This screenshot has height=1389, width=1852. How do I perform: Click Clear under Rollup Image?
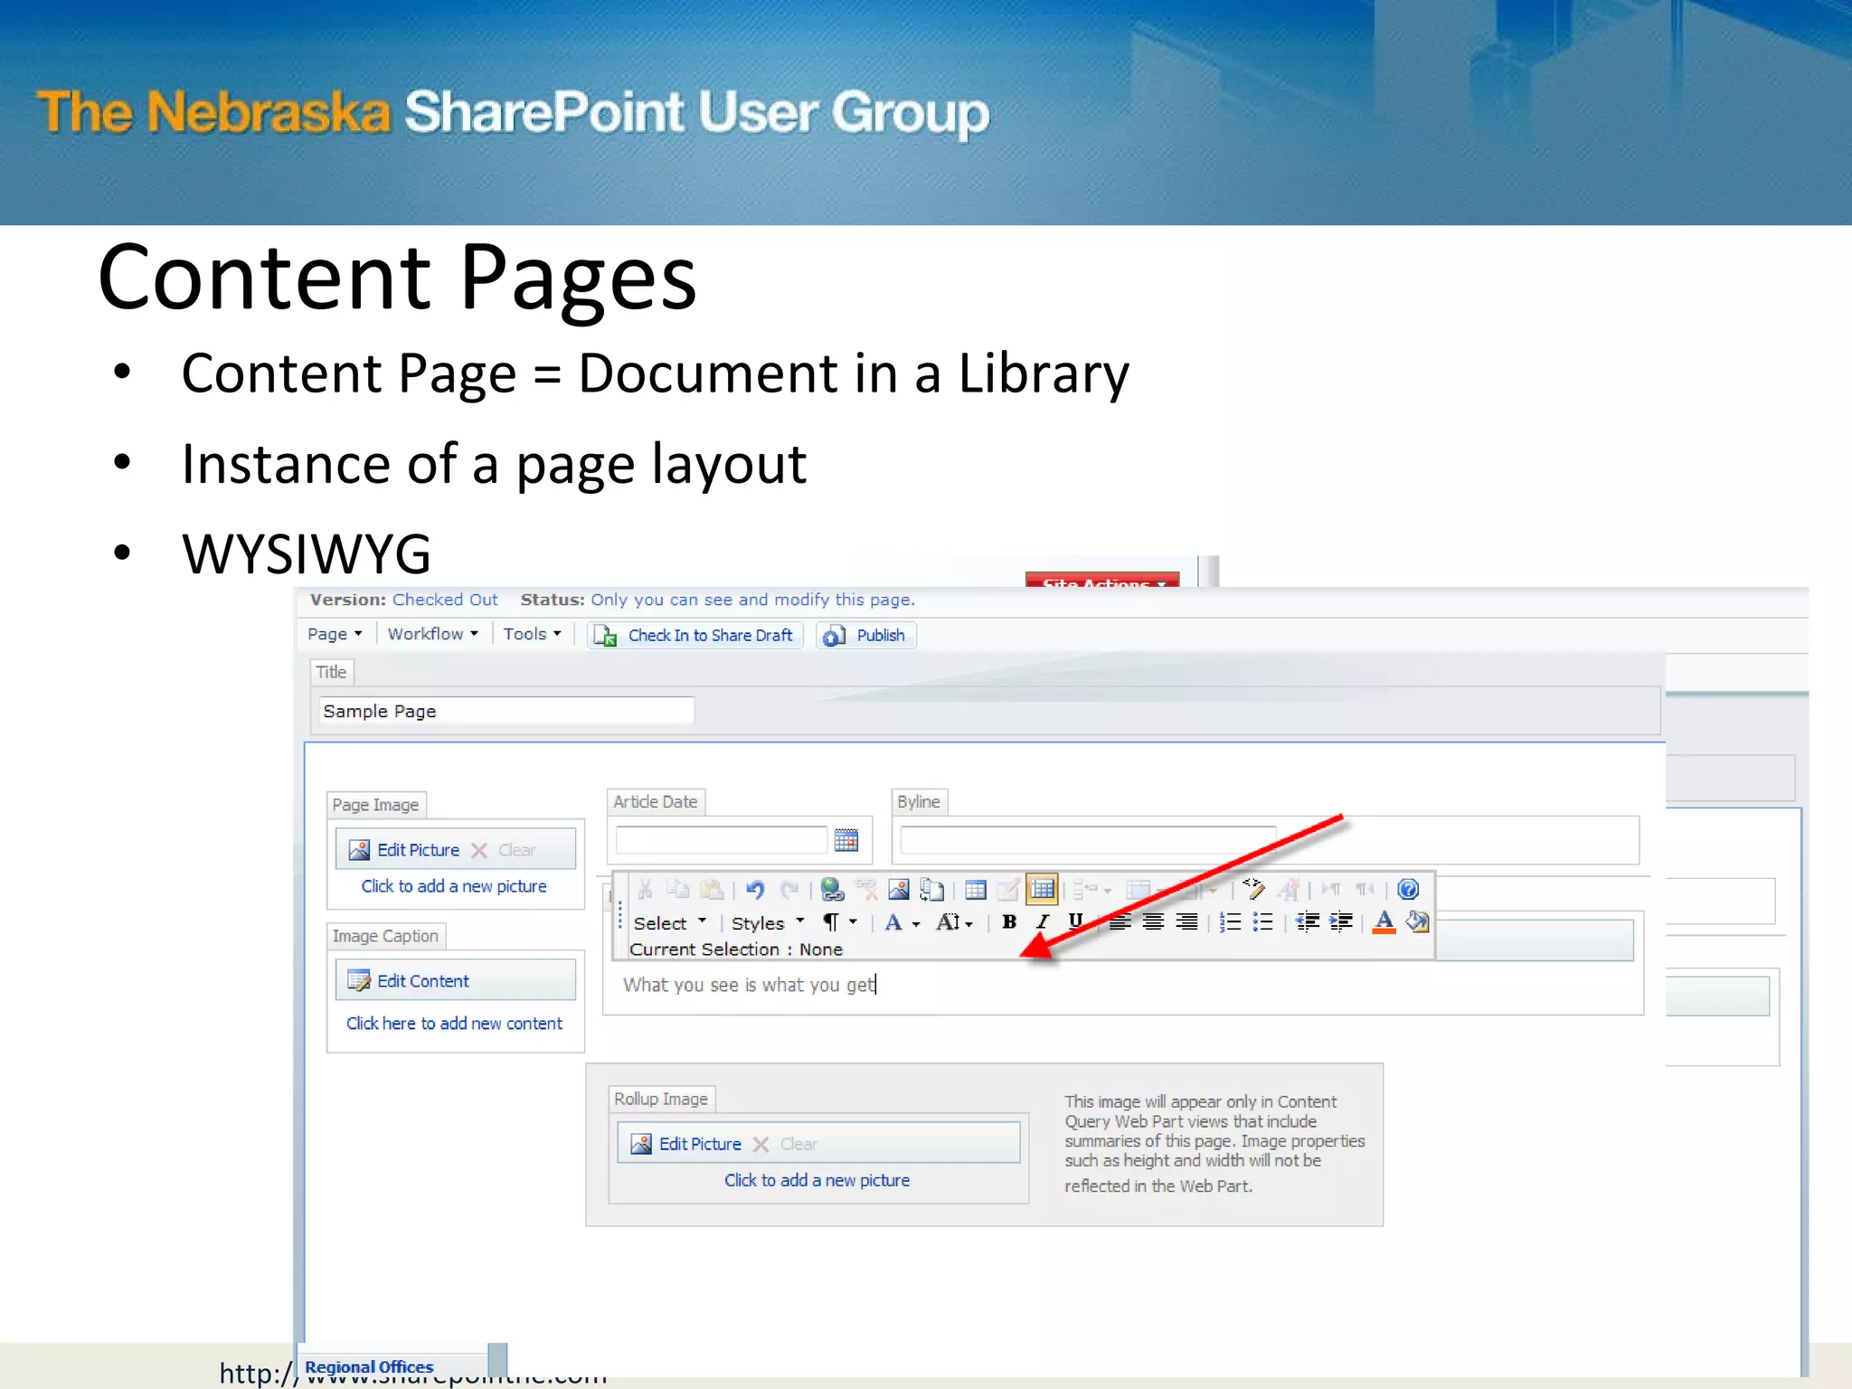coord(785,1144)
